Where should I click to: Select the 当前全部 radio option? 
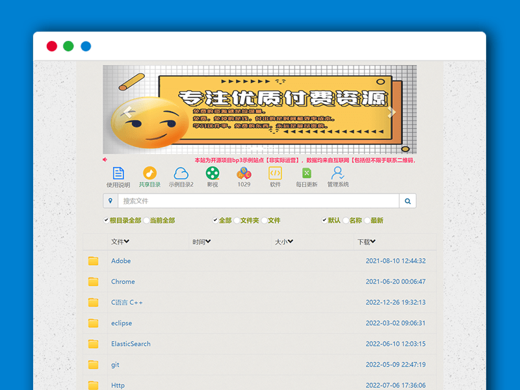(146, 220)
